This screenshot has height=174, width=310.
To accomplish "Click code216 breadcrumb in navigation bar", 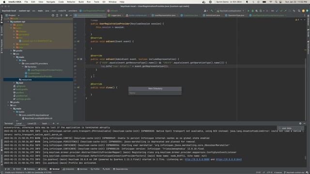I will (x=62, y=11).
